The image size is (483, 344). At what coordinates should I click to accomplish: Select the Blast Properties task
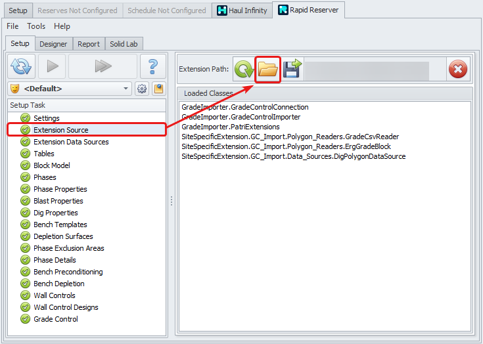[58, 201]
